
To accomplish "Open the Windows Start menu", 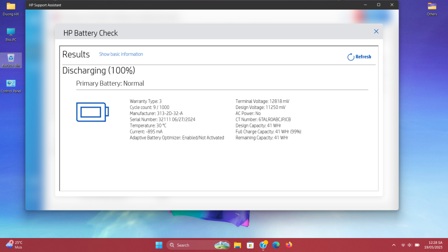I will coord(159,245).
